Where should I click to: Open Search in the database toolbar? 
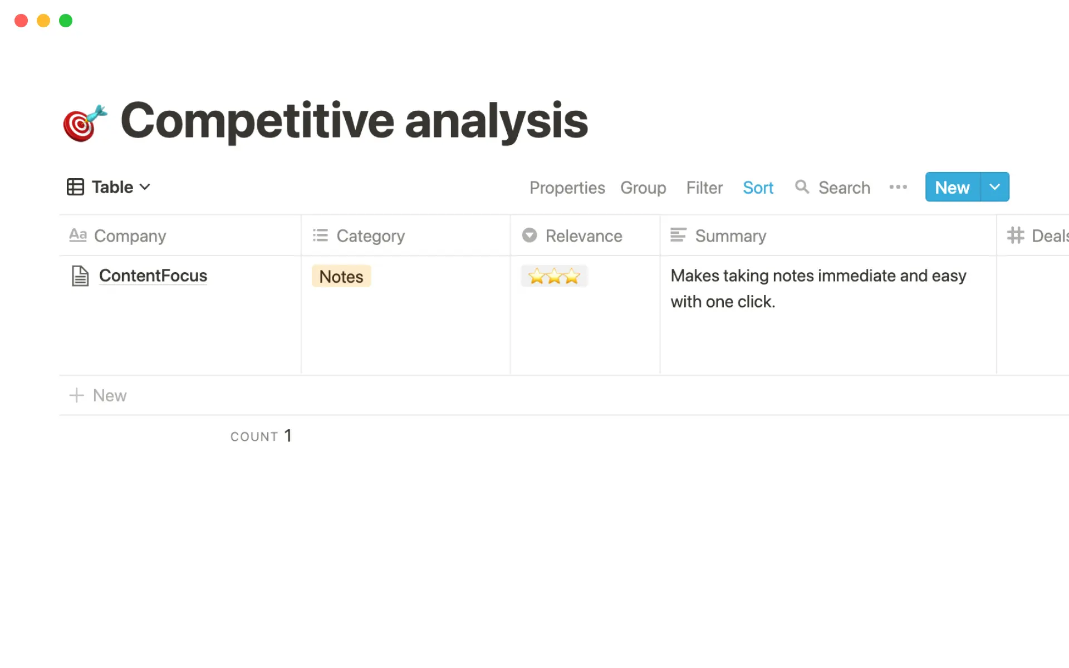832,188
